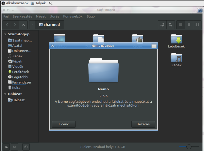Open the Helyek panel menu
The width and height of the screenshot is (204, 151).
(39, 3)
